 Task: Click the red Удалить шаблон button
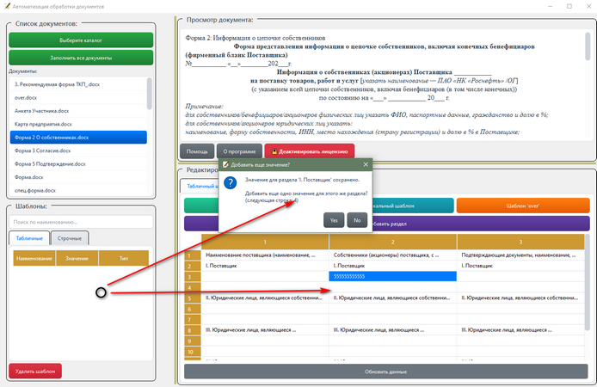(x=35, y=371)
